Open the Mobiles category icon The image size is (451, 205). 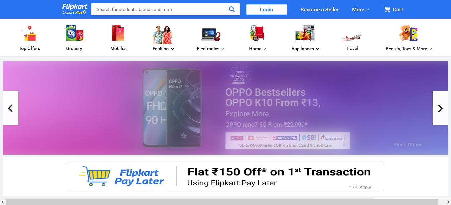pos(118,33)
